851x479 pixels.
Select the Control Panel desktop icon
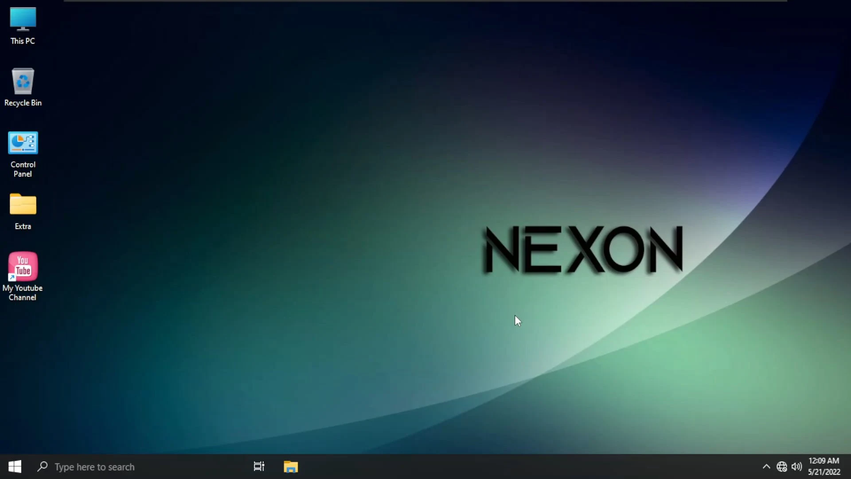(x=23, y=143)
